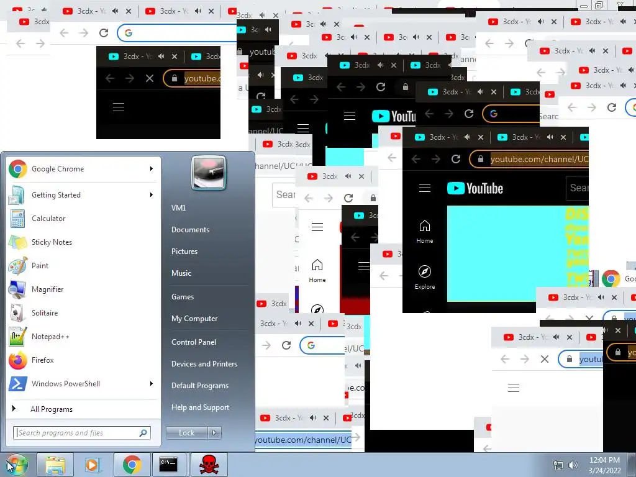Open My Computer from the Start menu
The image size is (636, 477).
coord(194,319)
